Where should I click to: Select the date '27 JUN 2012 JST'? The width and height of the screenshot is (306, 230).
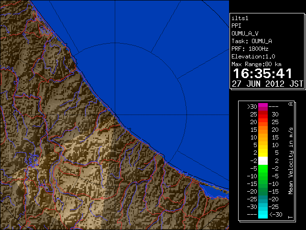[x=268, y=84]
